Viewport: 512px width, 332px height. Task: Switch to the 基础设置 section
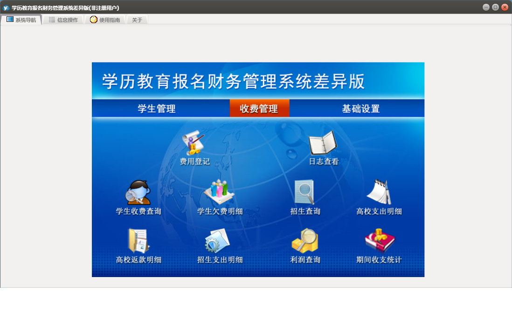361,108
